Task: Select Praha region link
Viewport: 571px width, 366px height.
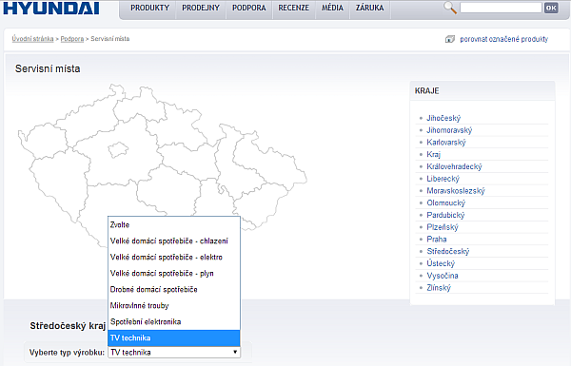Action: (x=437, y=239)
